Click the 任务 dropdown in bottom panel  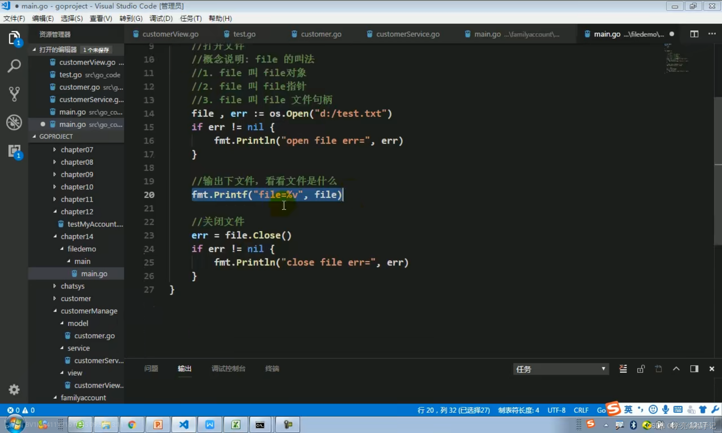(560, 368)
